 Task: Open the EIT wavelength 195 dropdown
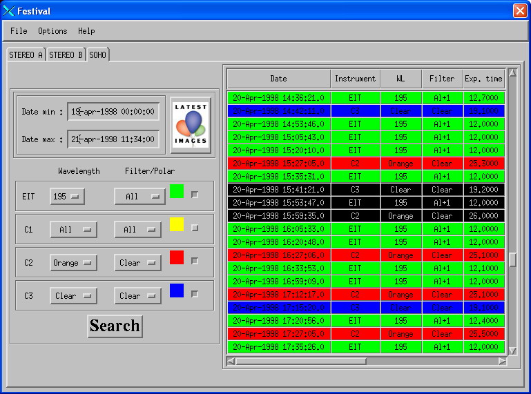point(67,197)
